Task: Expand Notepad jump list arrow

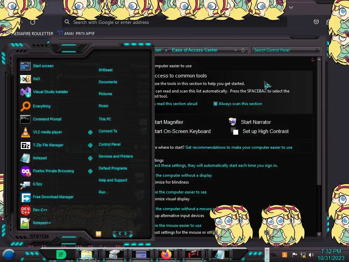Action: click(x=90, y=158)
